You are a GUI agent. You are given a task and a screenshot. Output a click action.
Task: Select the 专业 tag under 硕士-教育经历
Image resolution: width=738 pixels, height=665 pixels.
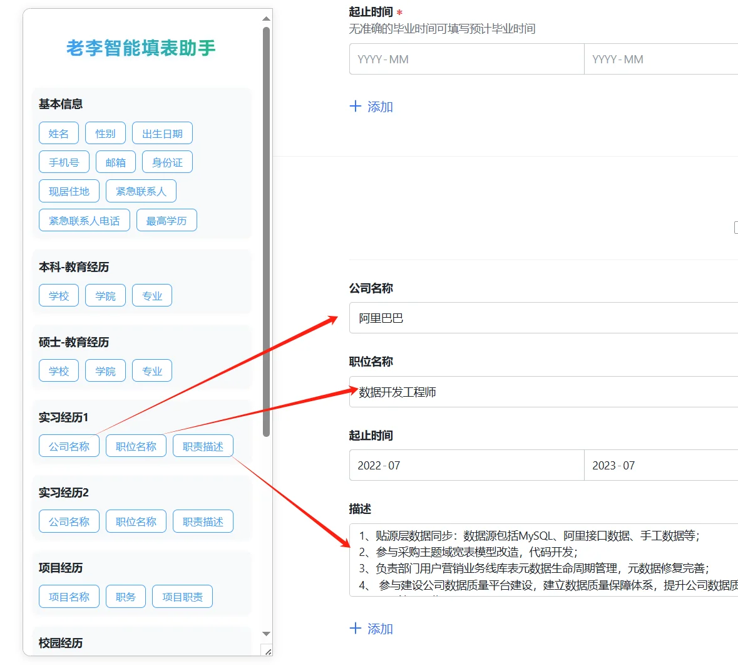pos(151,370)
